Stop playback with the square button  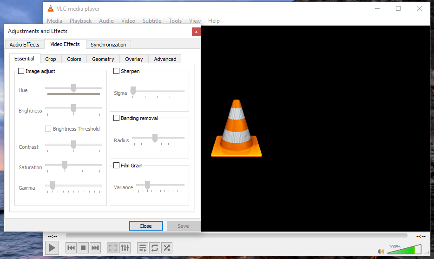[83, 248]
